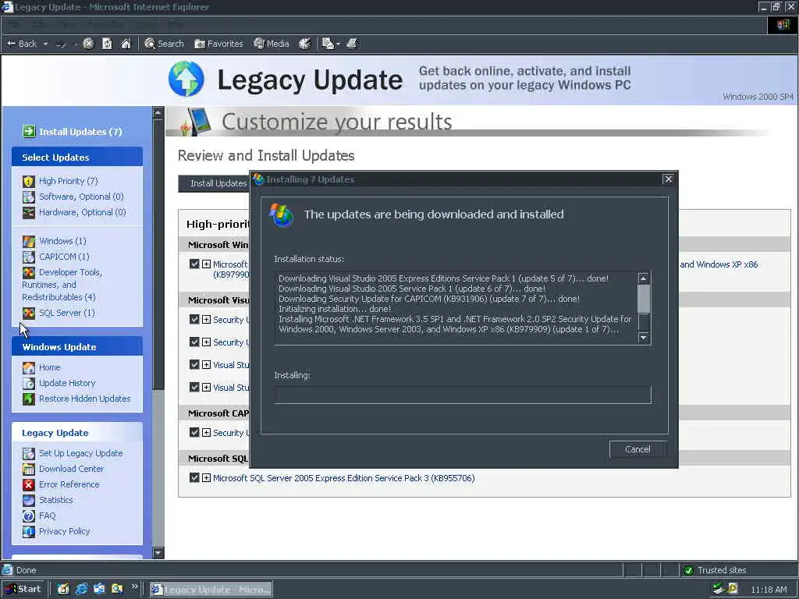Expand second Security update under Microsoft Visual heading
The width and height of the screenshot is (799, 599).
click(x=206, y=342)
